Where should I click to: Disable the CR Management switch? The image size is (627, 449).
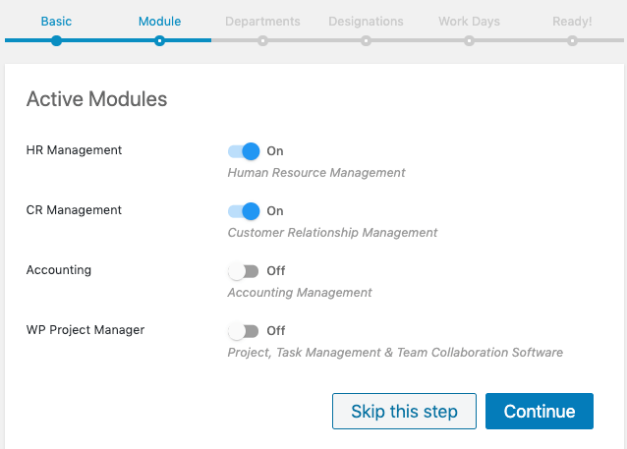[244, 211]
